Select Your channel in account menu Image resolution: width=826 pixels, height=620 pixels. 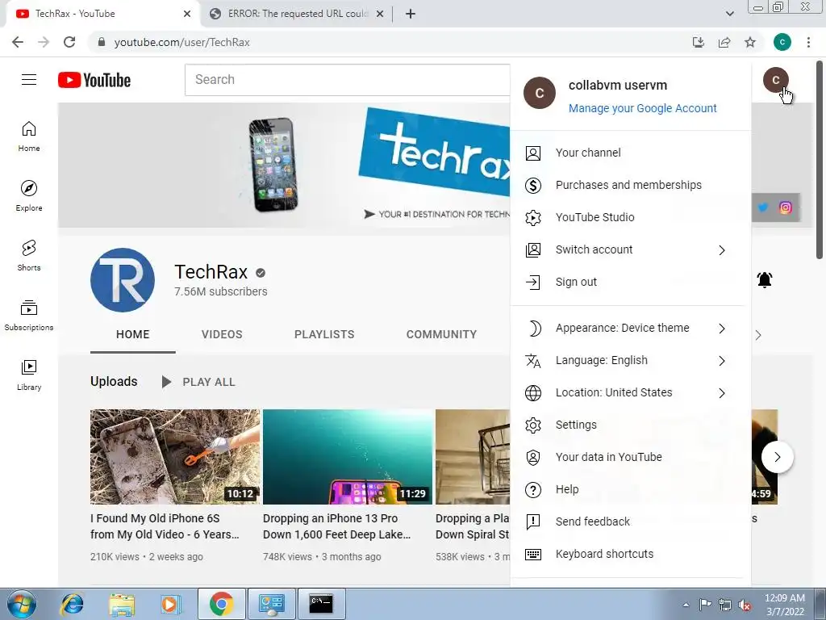(631, 153)
